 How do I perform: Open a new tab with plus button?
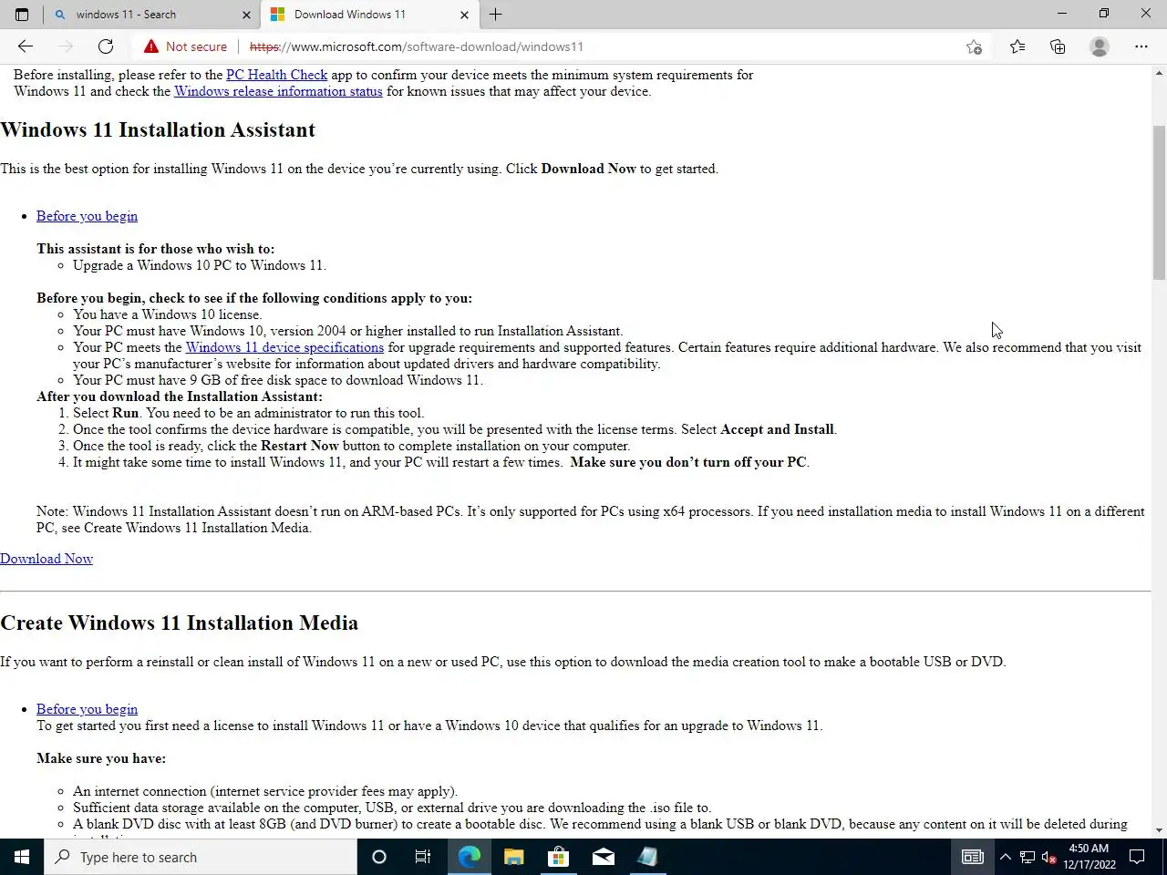[x=496, y=15]
